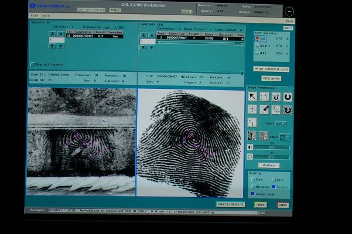Screen dimensions: 352x234
Task: Click the TOOLS button in title bar
Action: tap(115, 10)
